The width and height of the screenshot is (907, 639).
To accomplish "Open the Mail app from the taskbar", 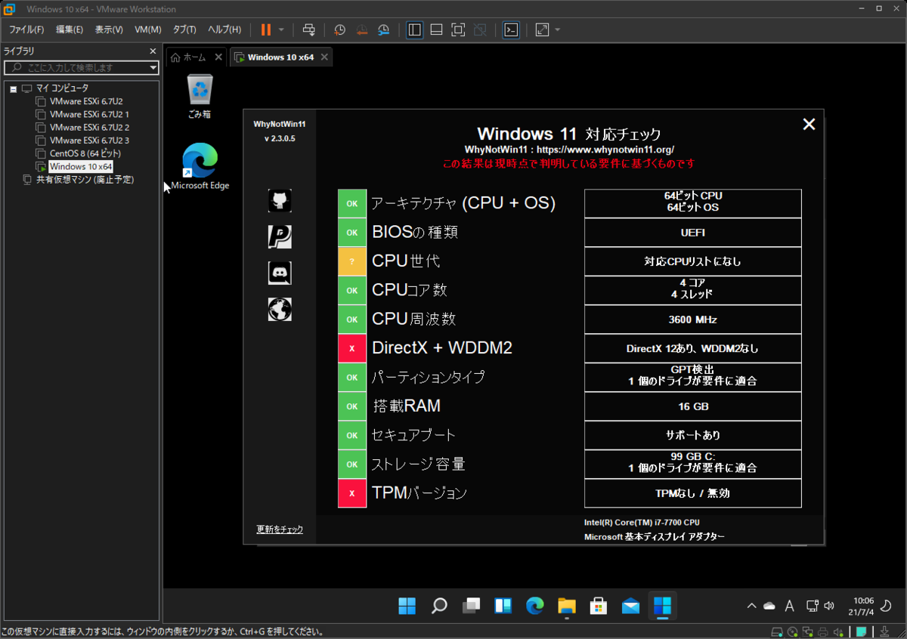I will coord(630,605).
